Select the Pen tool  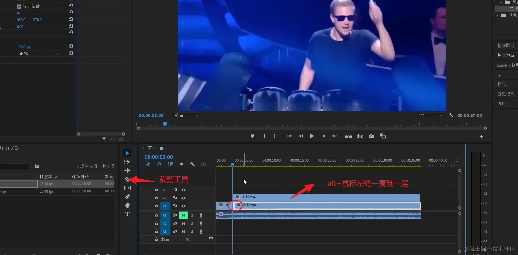tap(127, 197)
